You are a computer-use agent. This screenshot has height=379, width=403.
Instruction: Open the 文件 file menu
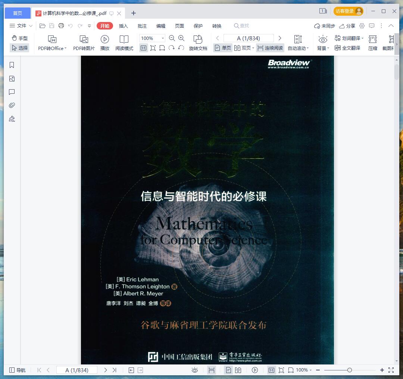(21, 26)
